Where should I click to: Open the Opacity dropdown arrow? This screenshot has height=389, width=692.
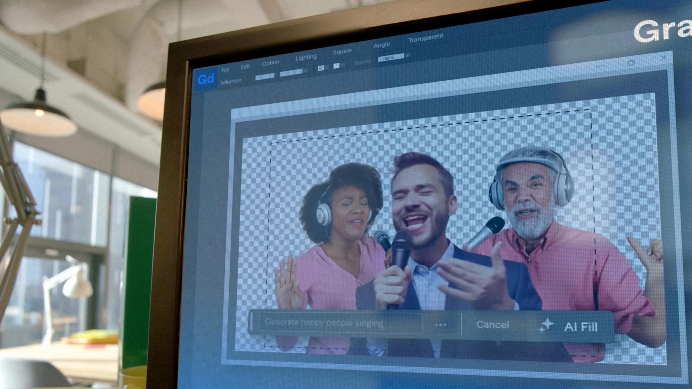[x=407, y=55]
